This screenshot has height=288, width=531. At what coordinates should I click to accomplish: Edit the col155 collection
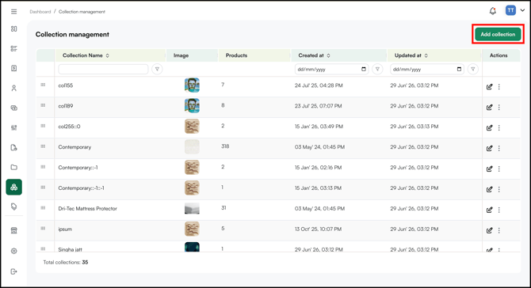tap(489, 87)
